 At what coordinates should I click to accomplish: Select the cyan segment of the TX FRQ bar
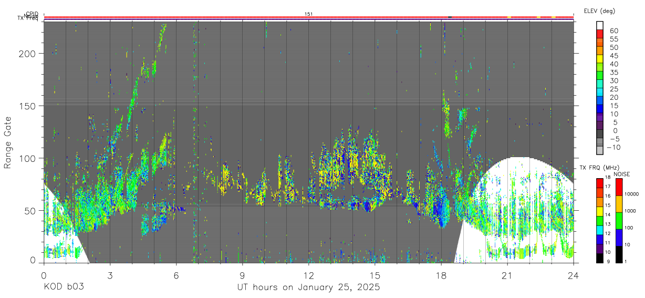[x=600, y=230]
